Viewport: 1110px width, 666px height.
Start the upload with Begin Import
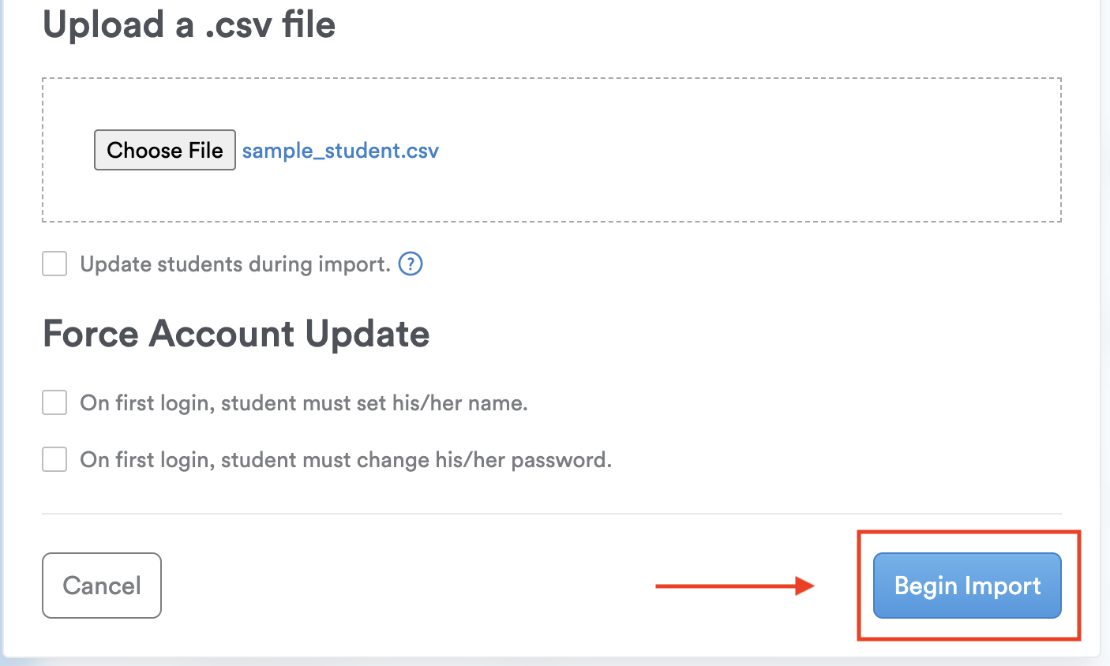click(967, 586)
